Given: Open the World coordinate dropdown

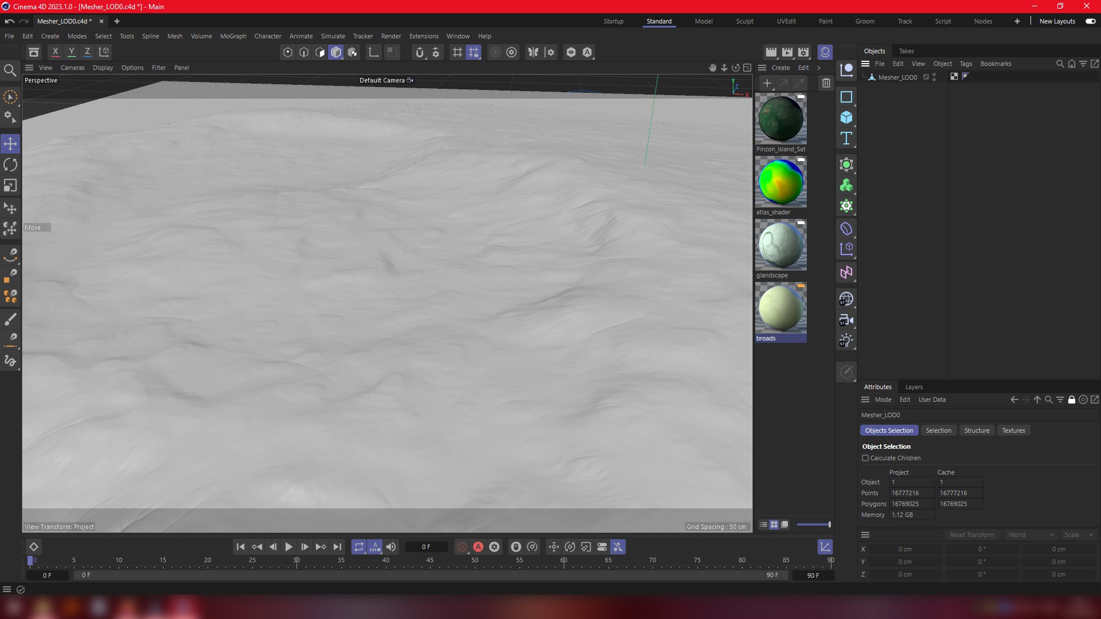Looking at the screenshot, I should click(1031, 535).
